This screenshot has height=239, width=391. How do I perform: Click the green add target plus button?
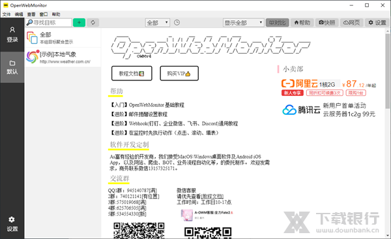tap(79, 22)
